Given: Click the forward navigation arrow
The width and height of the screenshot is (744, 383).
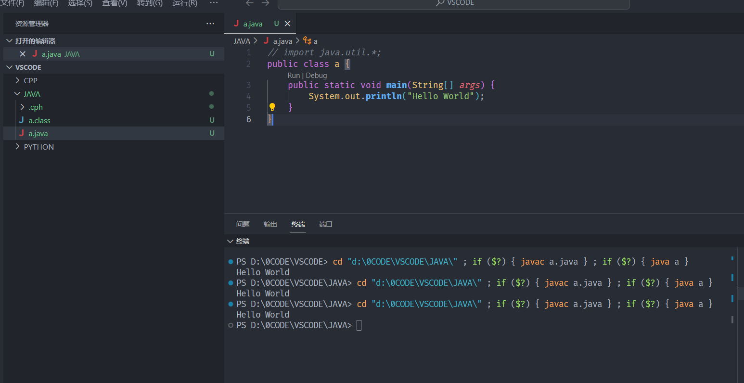Looking at the screenshot, I should click(265, 3).
